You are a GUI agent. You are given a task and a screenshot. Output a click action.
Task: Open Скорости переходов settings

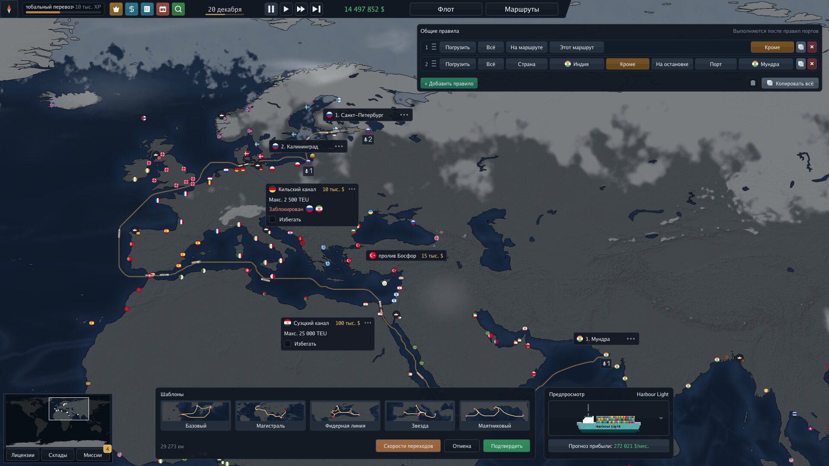pyautogui.click(x=408, y=446)
